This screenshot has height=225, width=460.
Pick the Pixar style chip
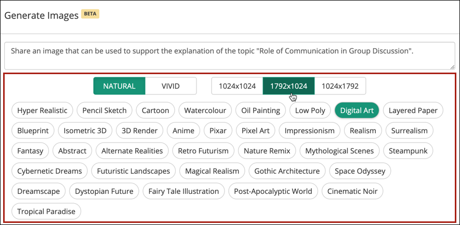pos(218,131)
